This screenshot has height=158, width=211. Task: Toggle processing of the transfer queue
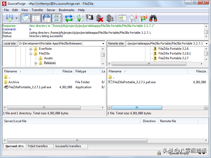click(x=79, y=18)
